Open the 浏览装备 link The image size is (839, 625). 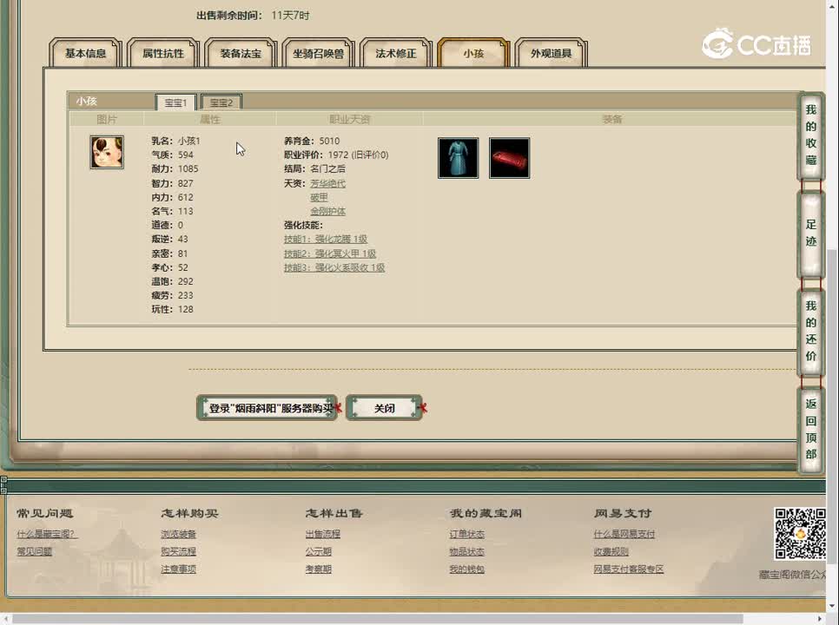click(178, 534)
